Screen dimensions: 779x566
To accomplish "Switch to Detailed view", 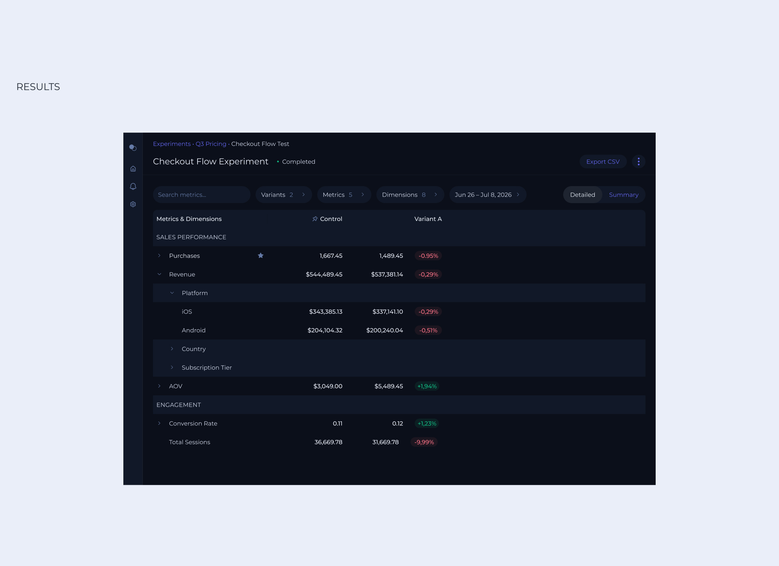I will point(582,195).
